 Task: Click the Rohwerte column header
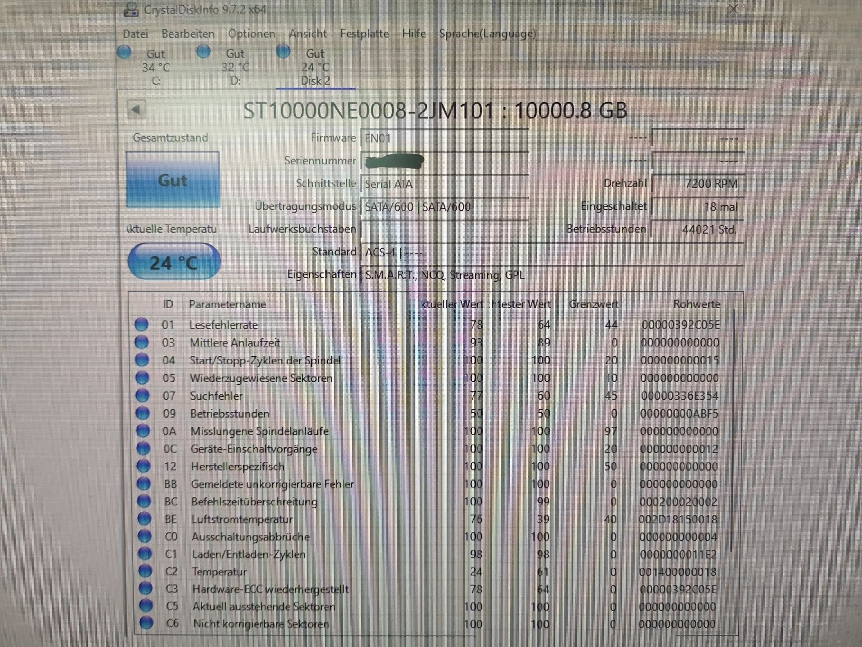click(697, 304)
